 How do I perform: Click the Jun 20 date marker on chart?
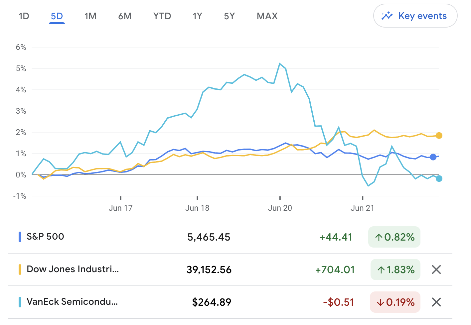coord(280,208)
